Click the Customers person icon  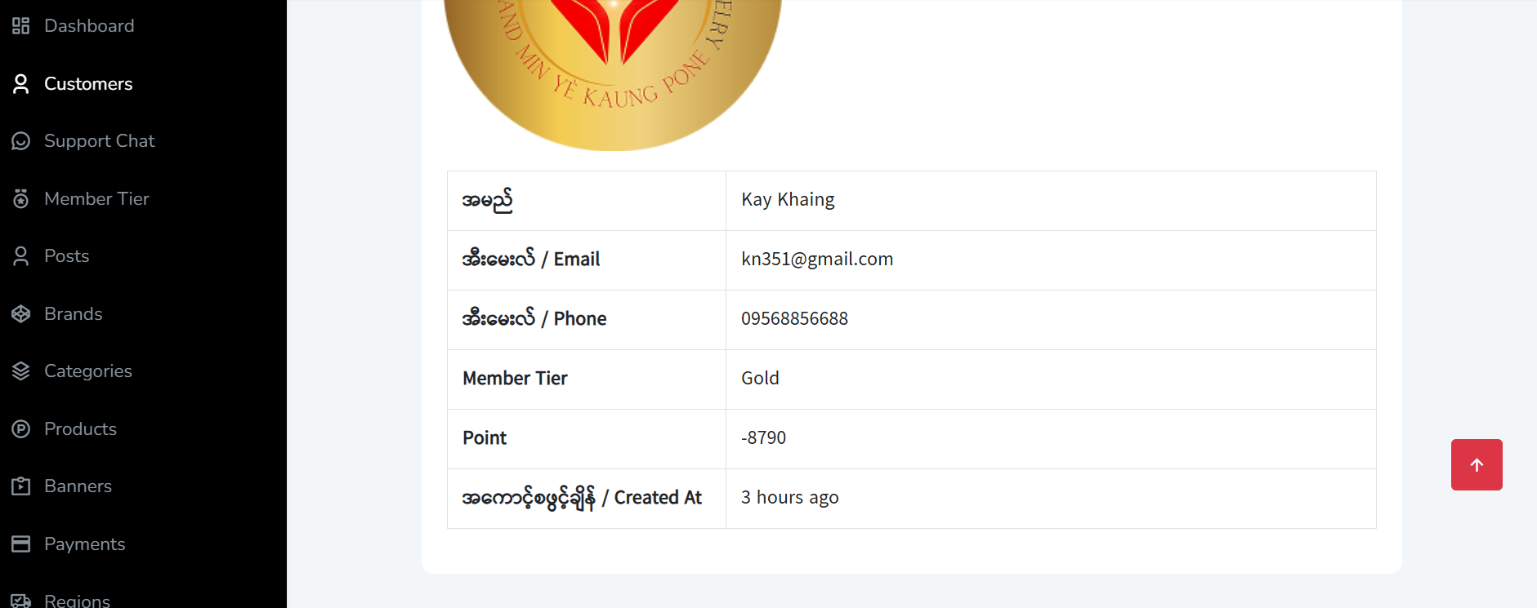[21, 84]
